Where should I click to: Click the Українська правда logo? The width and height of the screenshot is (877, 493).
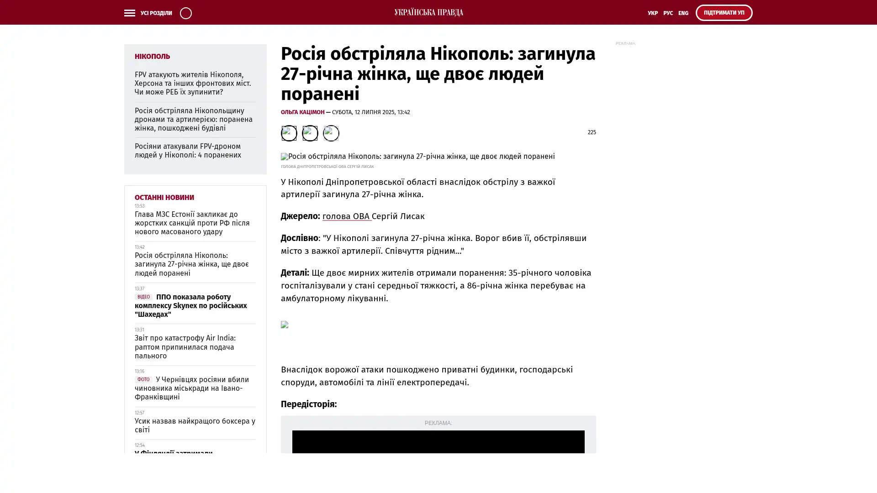428,13
